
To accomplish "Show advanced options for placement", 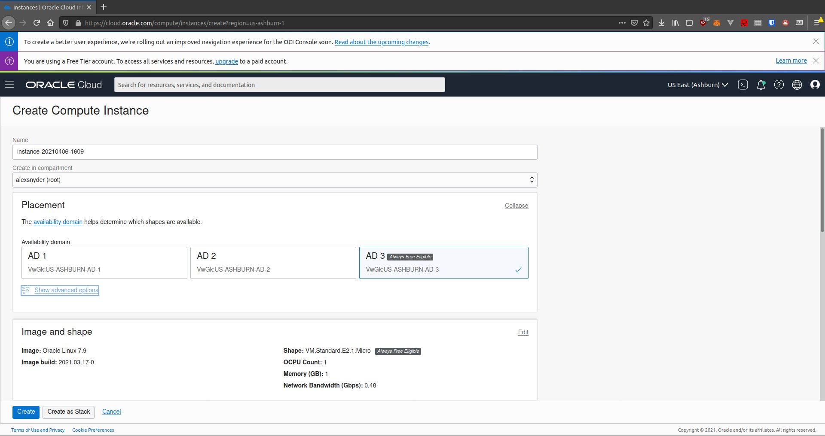I will (x=60, y=290).
